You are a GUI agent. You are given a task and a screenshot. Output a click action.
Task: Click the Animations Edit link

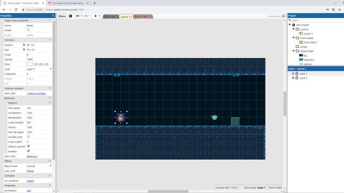click(x=28, y=191)
